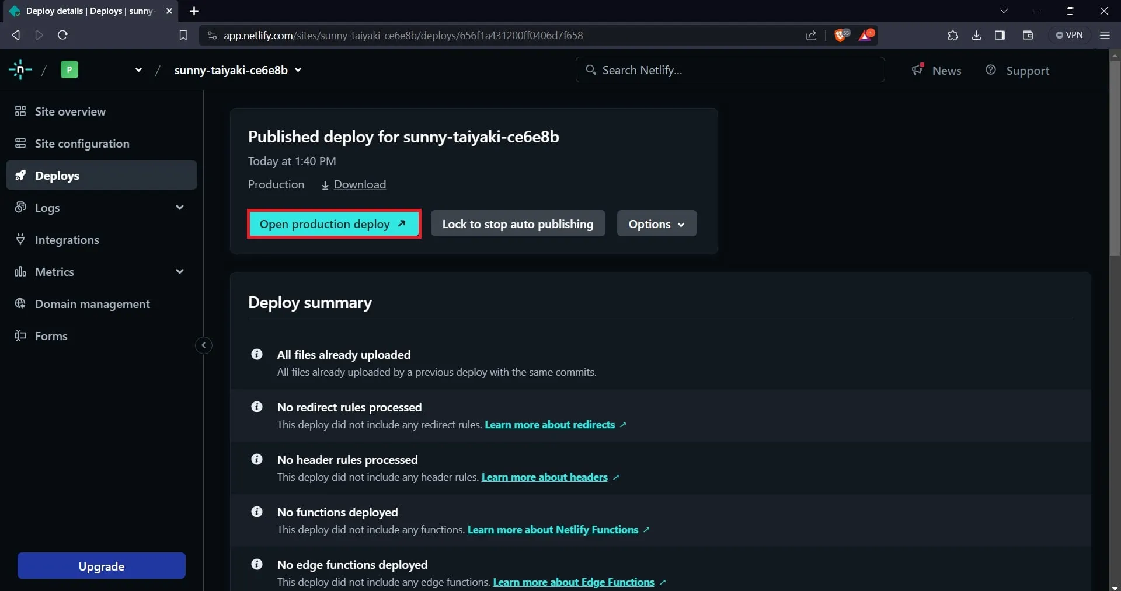
Task: Open the browser extensions puzzle icon
Action: (x=952, y=35)
